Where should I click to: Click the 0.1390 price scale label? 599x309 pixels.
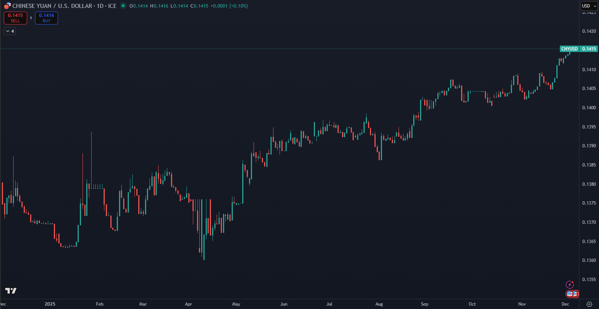tap(589, 146)
